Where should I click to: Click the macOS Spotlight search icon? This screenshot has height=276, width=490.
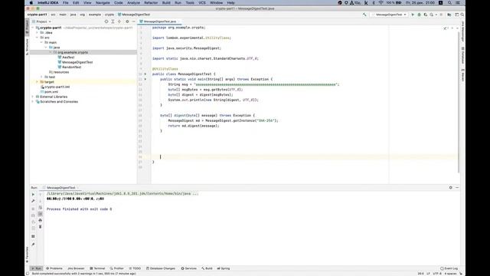coord(449,3)
